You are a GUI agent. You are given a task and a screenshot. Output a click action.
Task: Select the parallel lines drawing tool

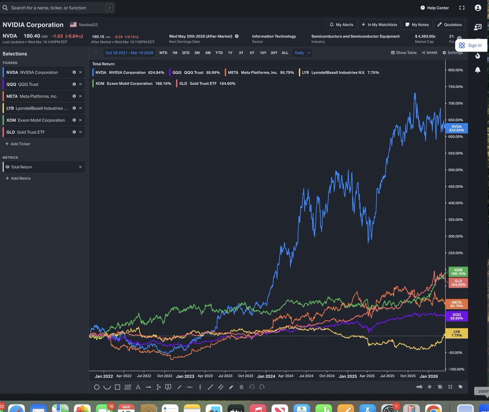128,387
